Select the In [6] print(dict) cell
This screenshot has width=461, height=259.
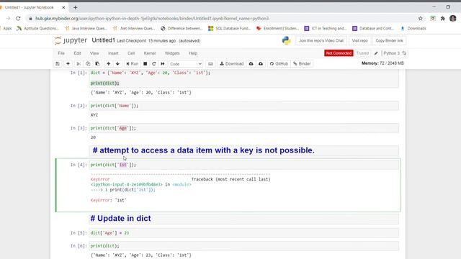coord(244,246)
